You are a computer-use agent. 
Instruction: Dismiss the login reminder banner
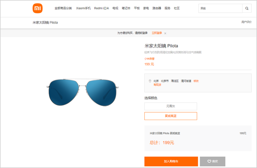[x=165, y=33]
